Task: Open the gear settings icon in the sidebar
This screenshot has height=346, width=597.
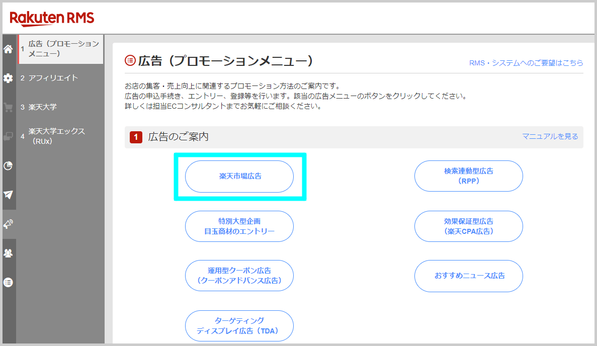Action: pos(8,78)
